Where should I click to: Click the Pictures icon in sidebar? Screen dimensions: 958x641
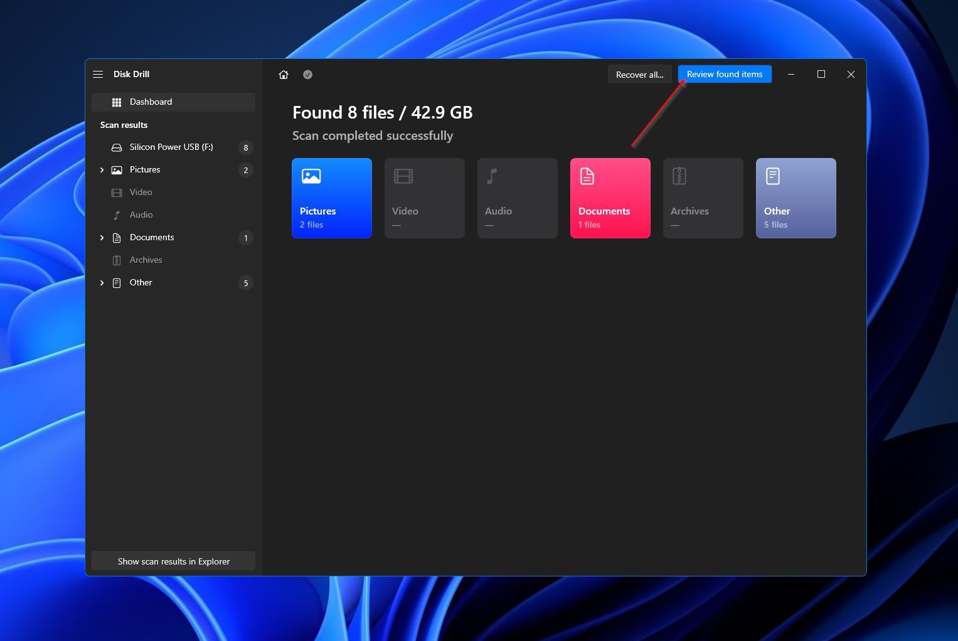117,170
